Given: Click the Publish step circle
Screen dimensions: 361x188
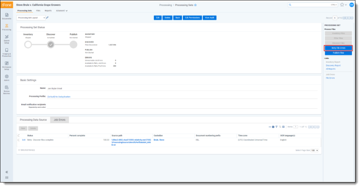Looking at the screenshot, I should [74, 44].
